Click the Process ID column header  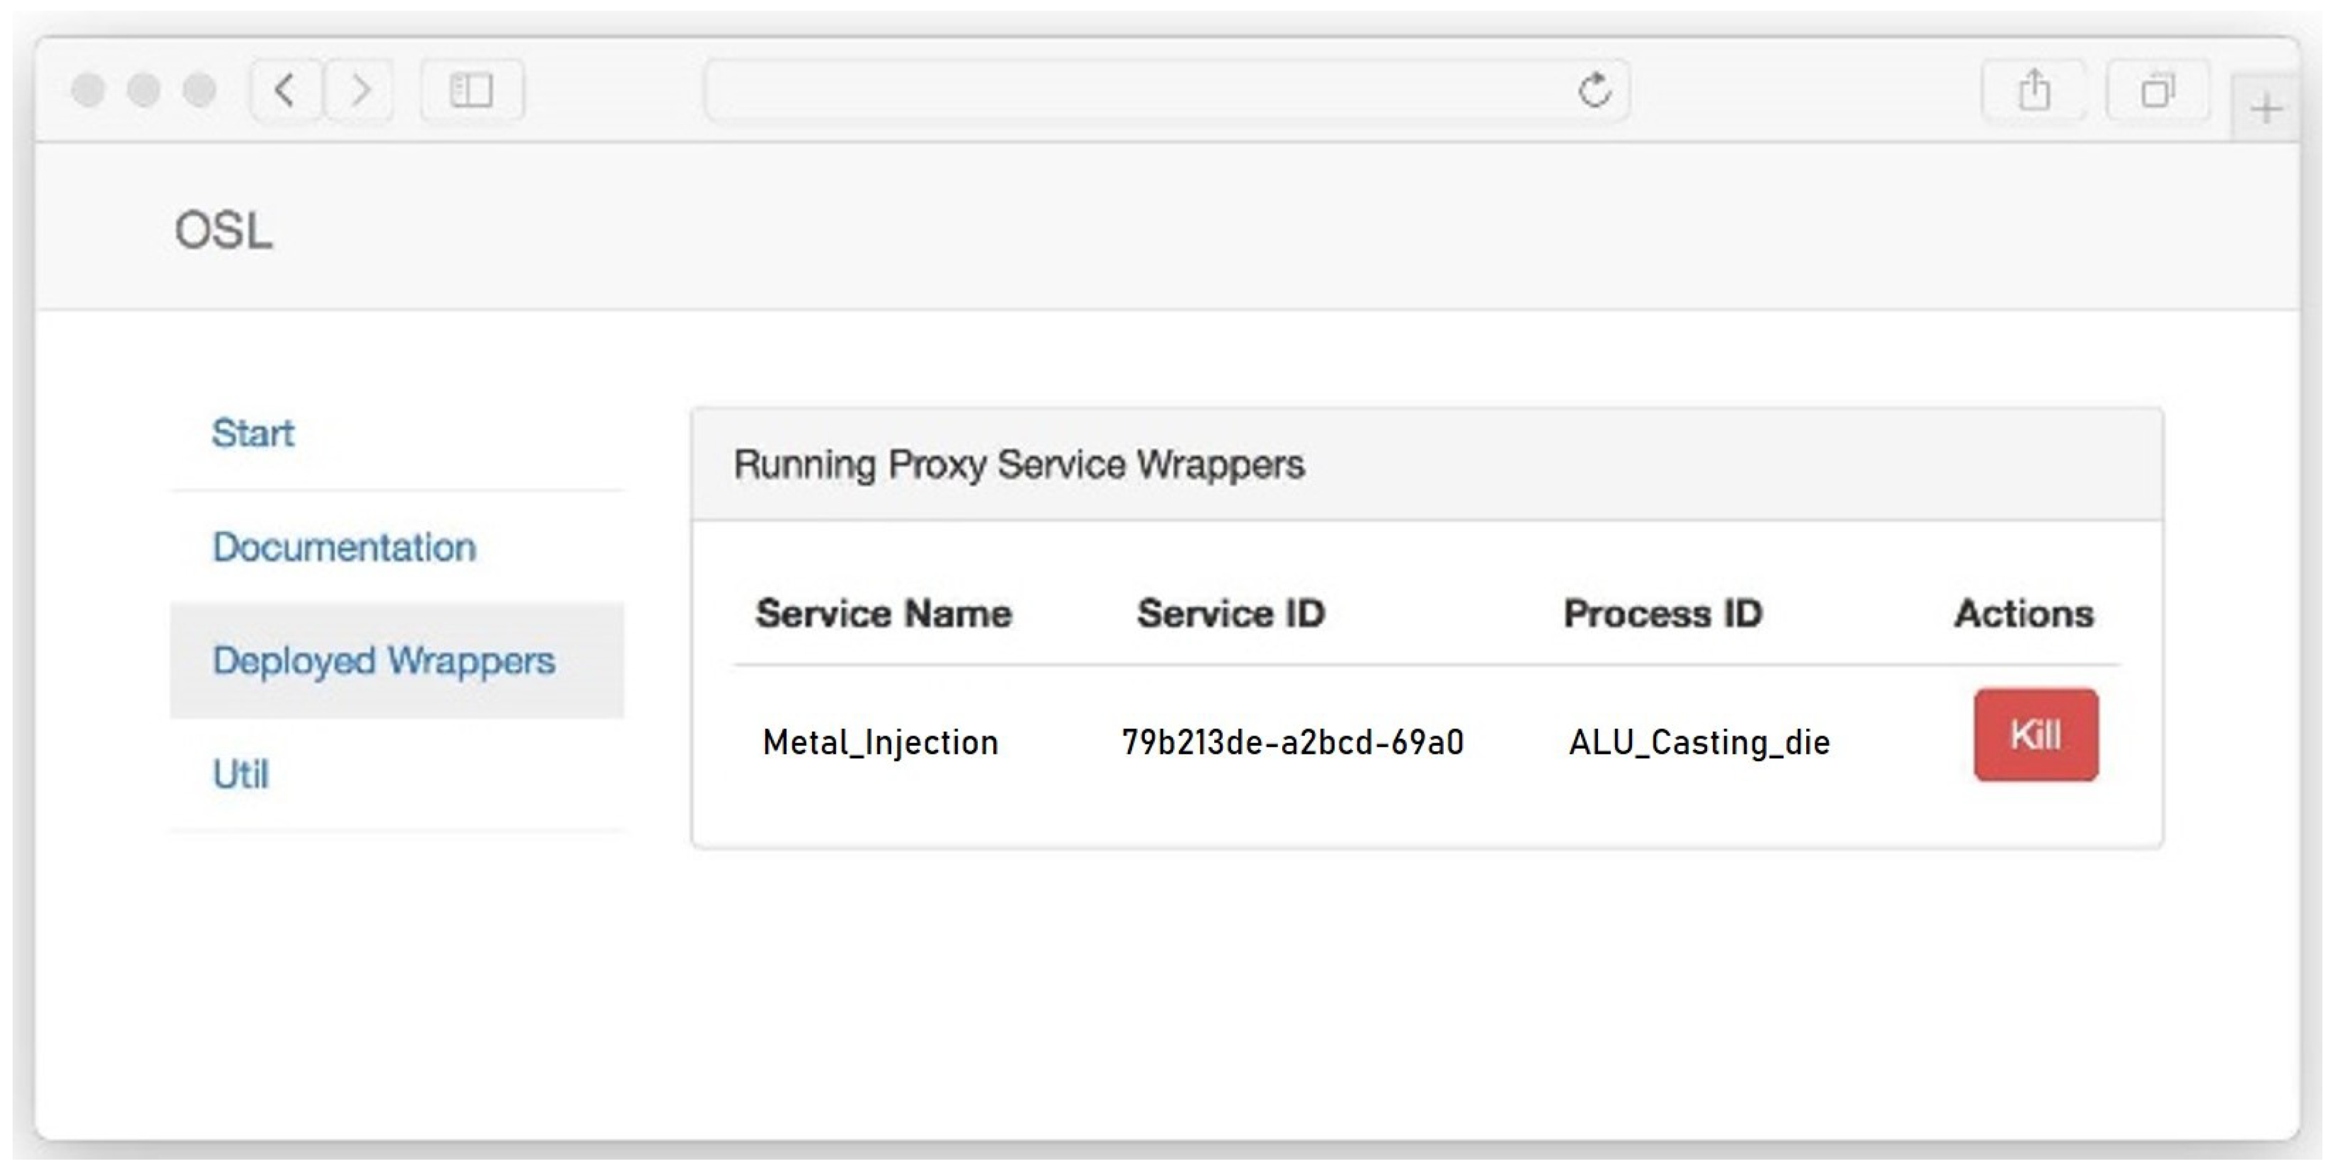[x=1662, y=614]
